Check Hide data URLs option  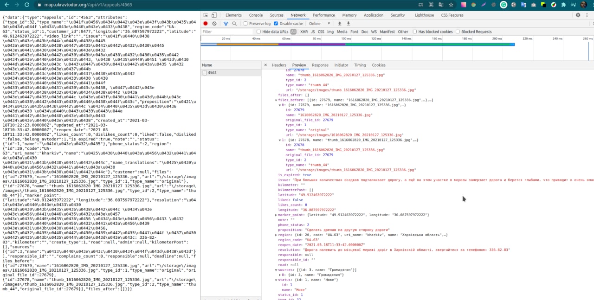(x=258, y=32)
